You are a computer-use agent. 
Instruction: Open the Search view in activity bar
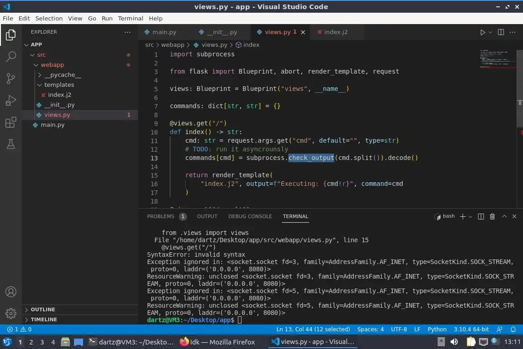11,57
